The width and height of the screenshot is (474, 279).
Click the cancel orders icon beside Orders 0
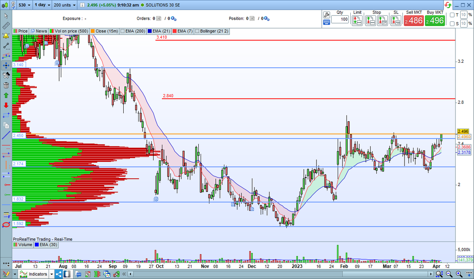(158, 19)
